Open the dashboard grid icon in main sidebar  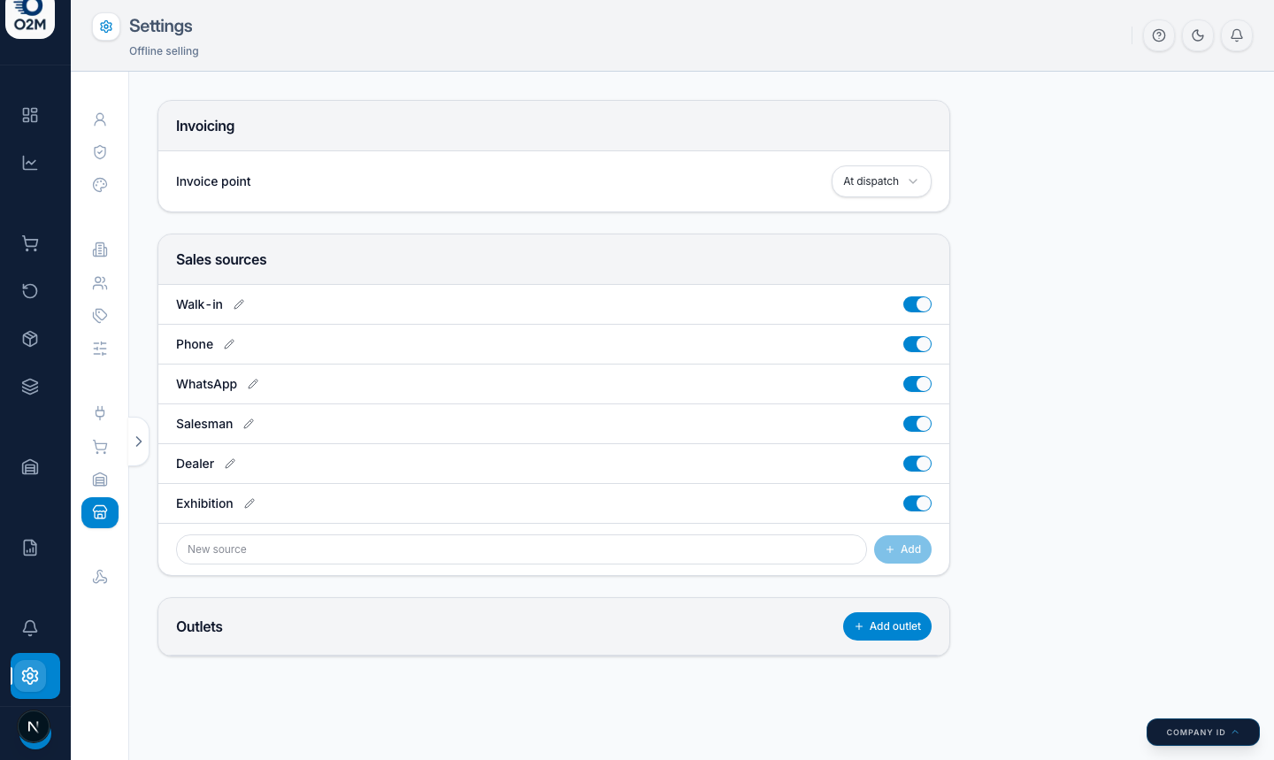click(30, 115)
